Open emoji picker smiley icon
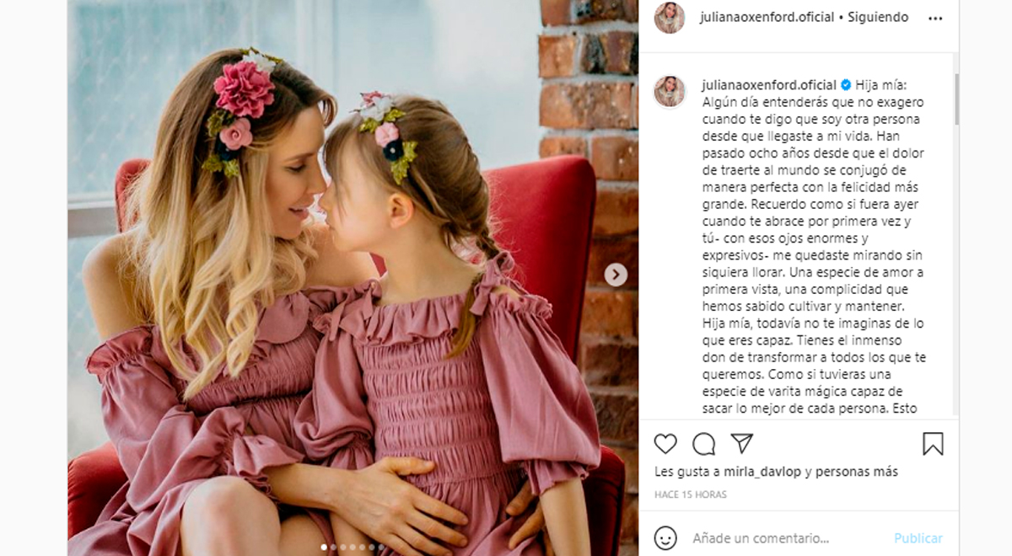The width and height of the screenshot is (1012, 556). [665, 537]
